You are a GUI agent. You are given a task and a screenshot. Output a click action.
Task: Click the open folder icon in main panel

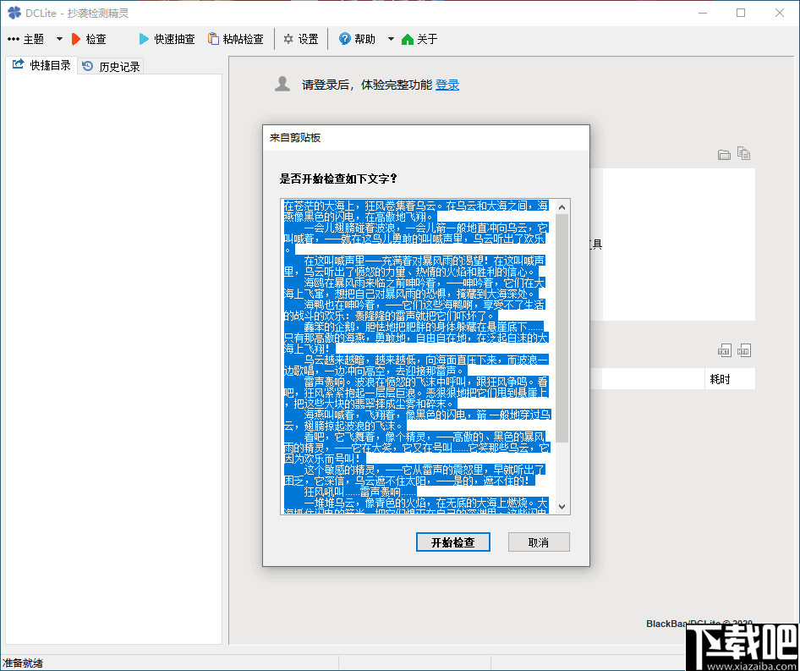724,154
